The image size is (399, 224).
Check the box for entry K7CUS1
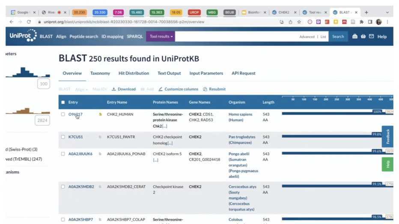[x=63, y=137]
